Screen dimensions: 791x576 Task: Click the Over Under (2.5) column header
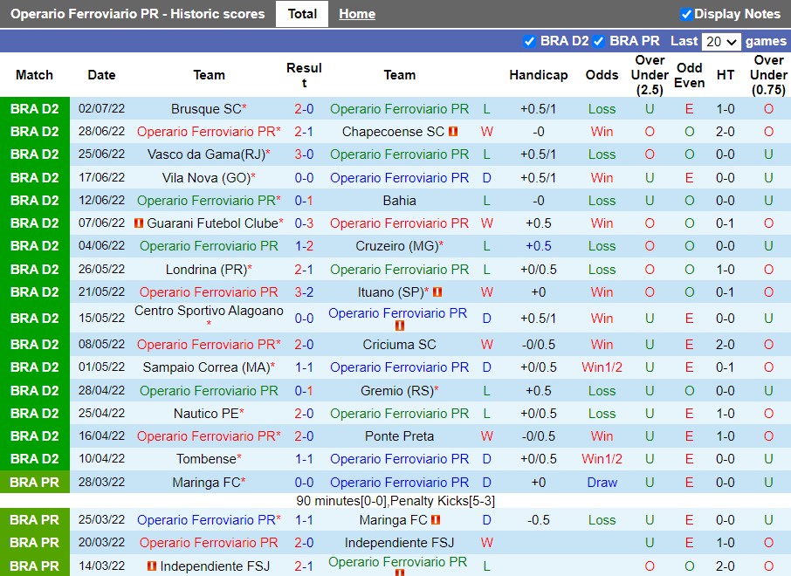[x=650, y=75]
